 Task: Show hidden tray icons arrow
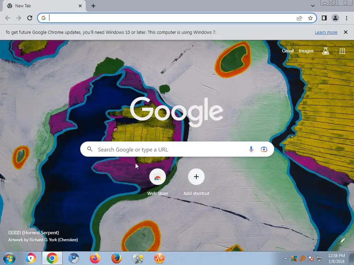tap(286, 258)
